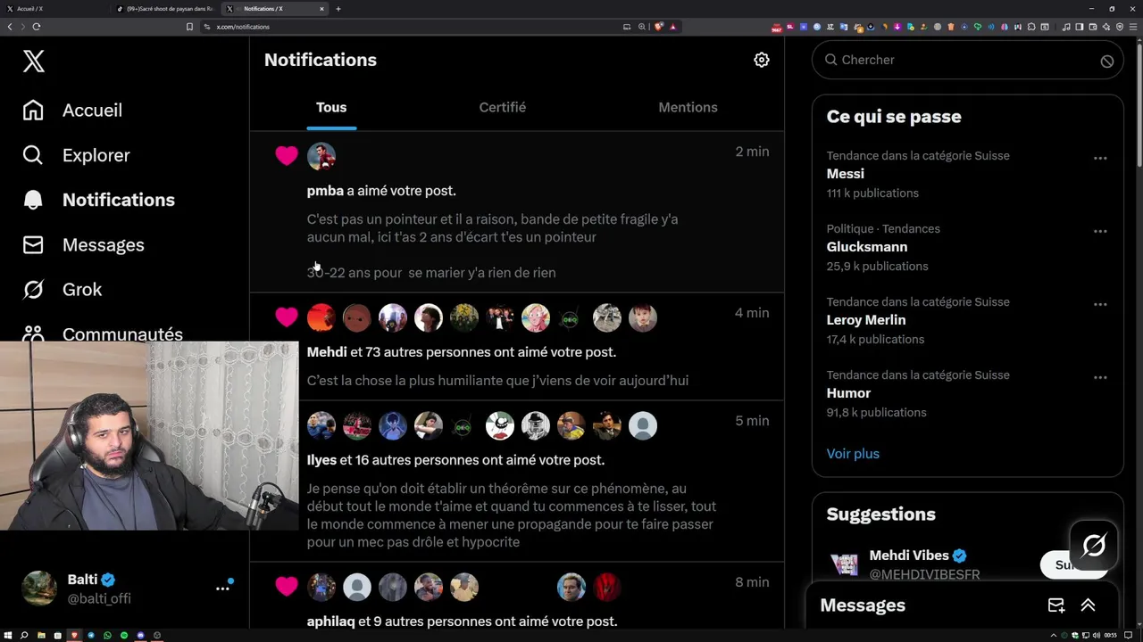The height and width of the screenshot is (642, 1143).
Task: Open account menu dots next to Balti
Action: (x=222, y=588)
